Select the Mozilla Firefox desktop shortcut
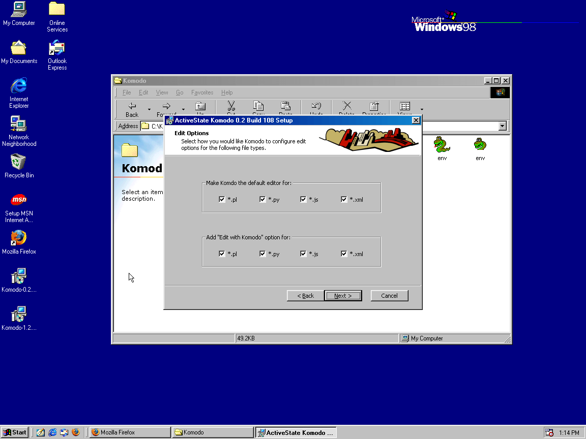Image resolution: width=586 pixels, height=439 pixels. coord(19,242)
